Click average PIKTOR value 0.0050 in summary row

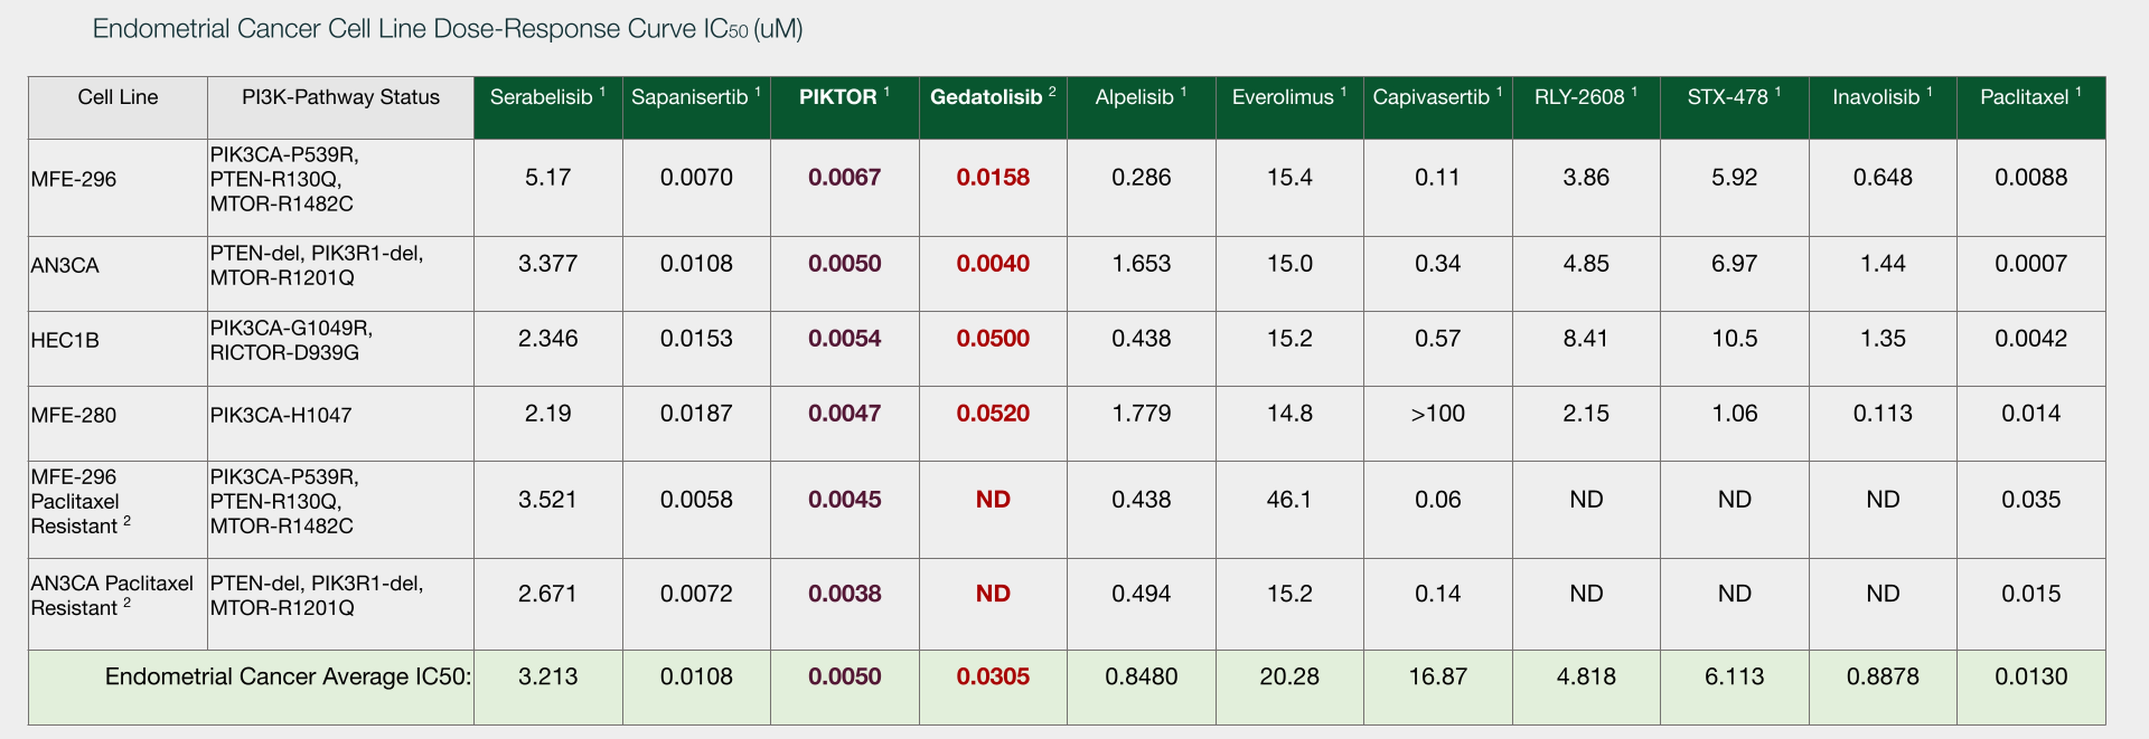pos(843,676)
